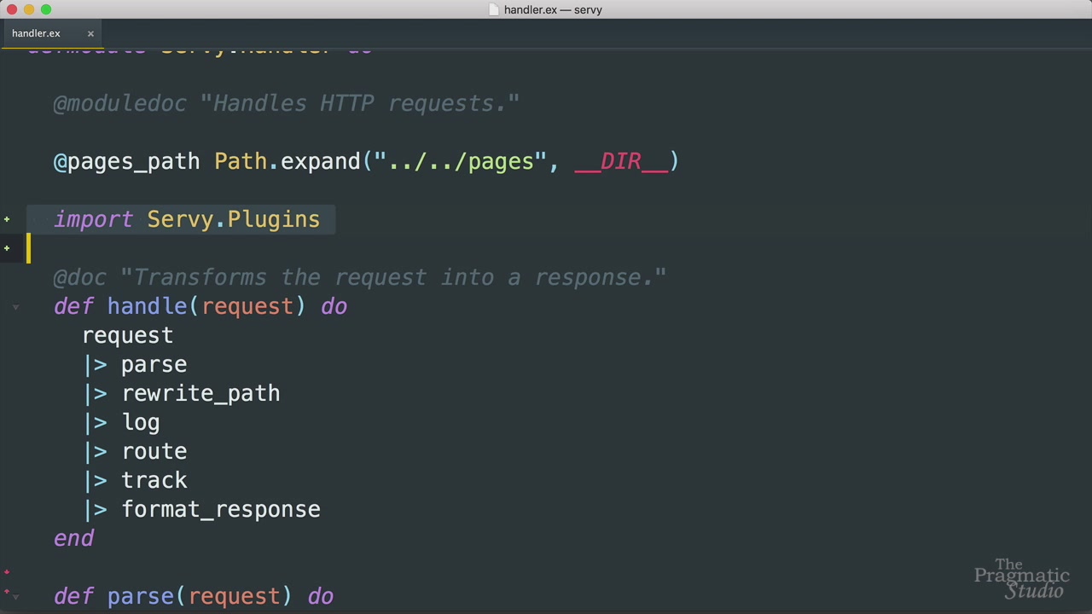This screenshot has height=614, width=1092.
Task: Close the handler.ex tab
Action: (x=90, y=33)
